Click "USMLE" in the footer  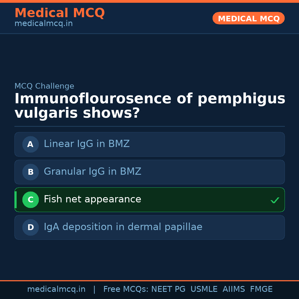[204, 289]
